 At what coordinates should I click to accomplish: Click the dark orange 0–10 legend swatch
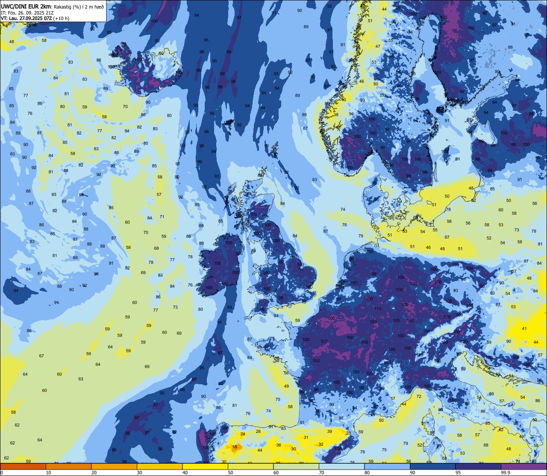tap(23, 466)
